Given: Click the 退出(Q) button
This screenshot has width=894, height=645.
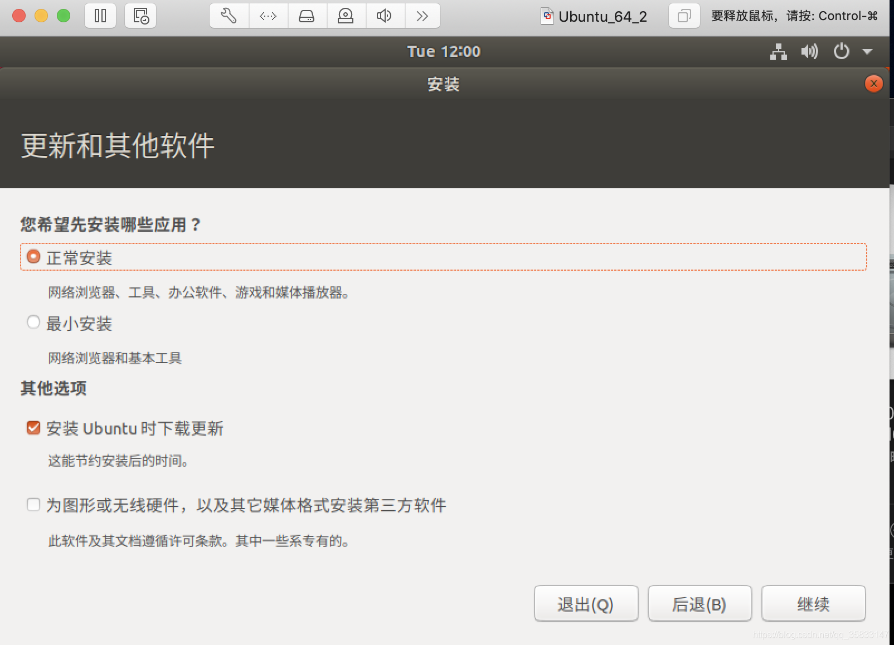Looking at the screenshot, I should click(x=586, y=603).
